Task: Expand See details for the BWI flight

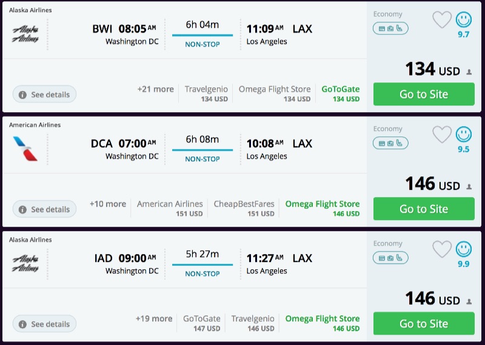Action: point(44,95)
